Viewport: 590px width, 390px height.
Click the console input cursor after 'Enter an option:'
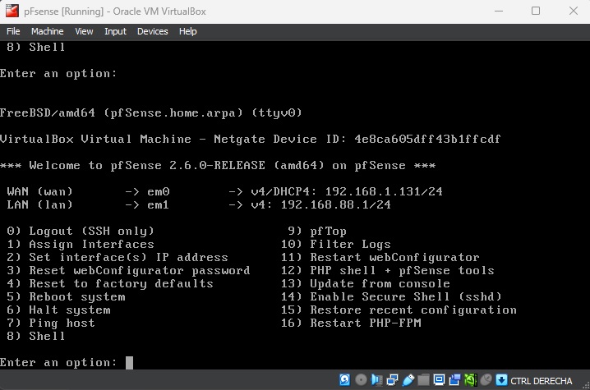[x=129, y=363]
